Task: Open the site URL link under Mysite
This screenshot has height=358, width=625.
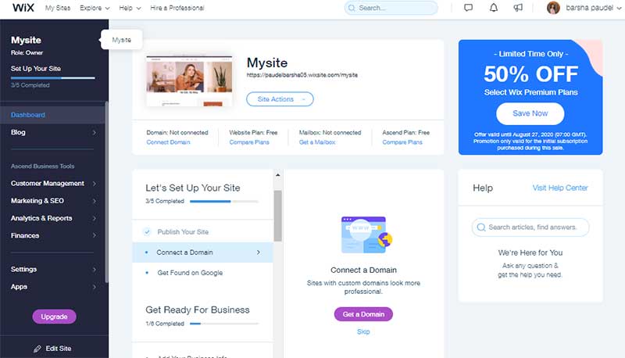Action: pyautogui.click(x=302, y=75)
